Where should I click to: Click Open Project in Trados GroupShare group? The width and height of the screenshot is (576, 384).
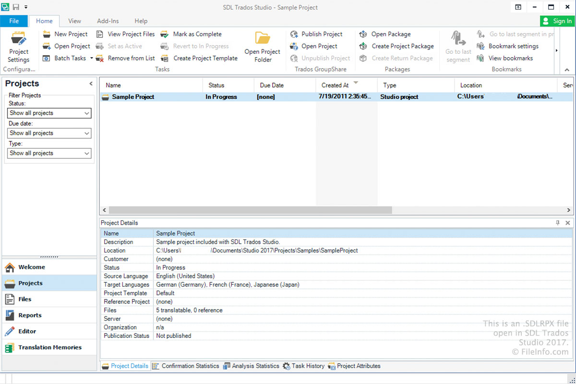pyautogui.click(x=314, y=46)
